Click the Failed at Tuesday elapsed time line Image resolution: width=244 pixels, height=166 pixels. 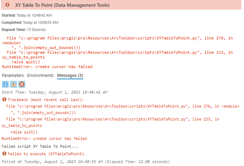(85, 162)
